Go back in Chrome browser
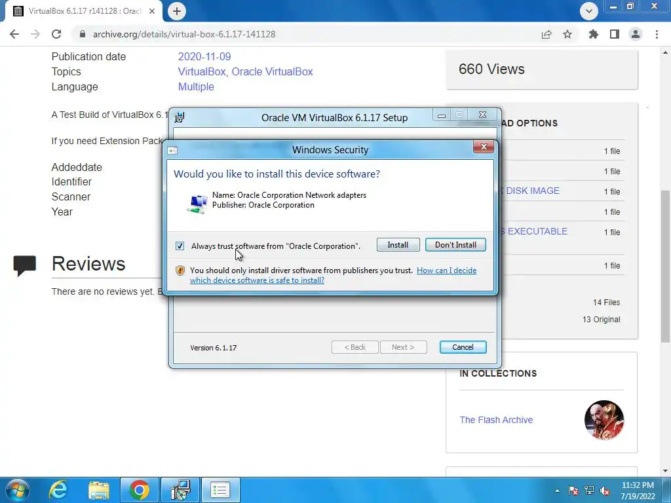This screenshot has width=671, height=503. (x=14, y=34)
